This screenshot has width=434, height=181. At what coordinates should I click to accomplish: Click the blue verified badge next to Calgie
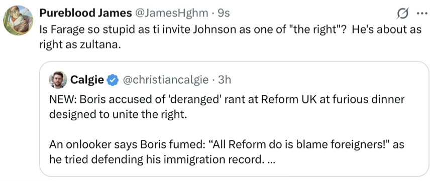pos(113,80)
